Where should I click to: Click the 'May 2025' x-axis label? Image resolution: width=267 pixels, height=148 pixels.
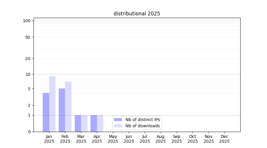coord(113,139)
